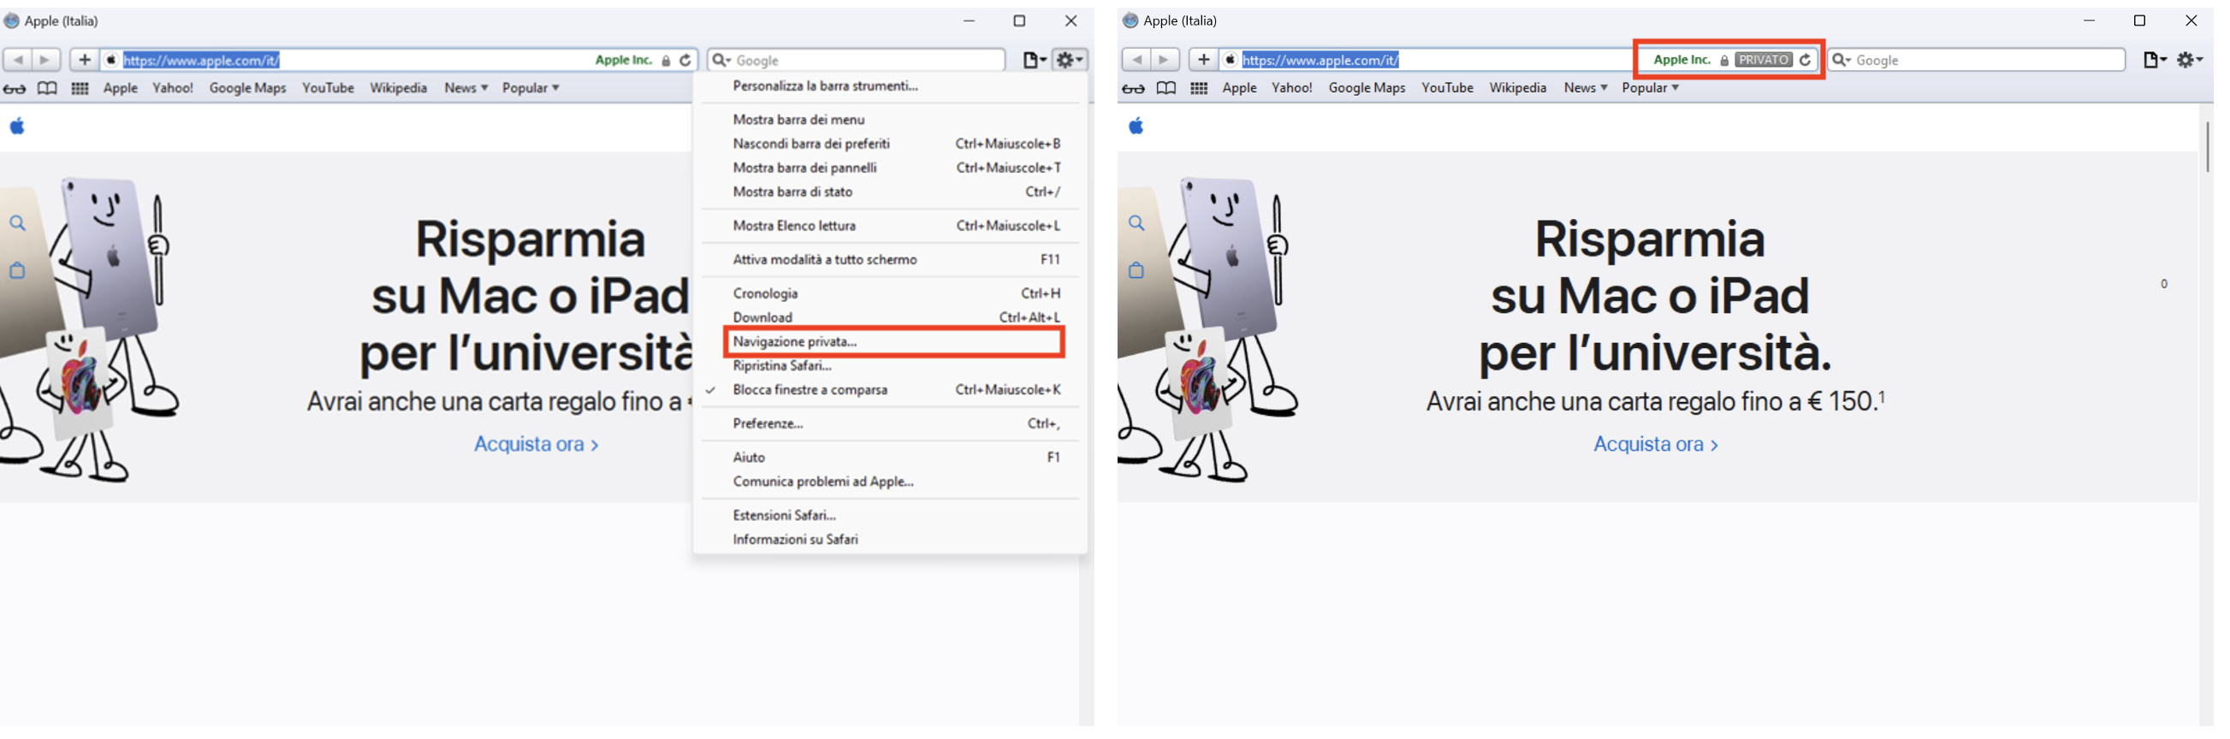This screenshot has width=2230, height=739.
Task: Click the vertical scrollbar in right window
Action: click(2207, 147)
